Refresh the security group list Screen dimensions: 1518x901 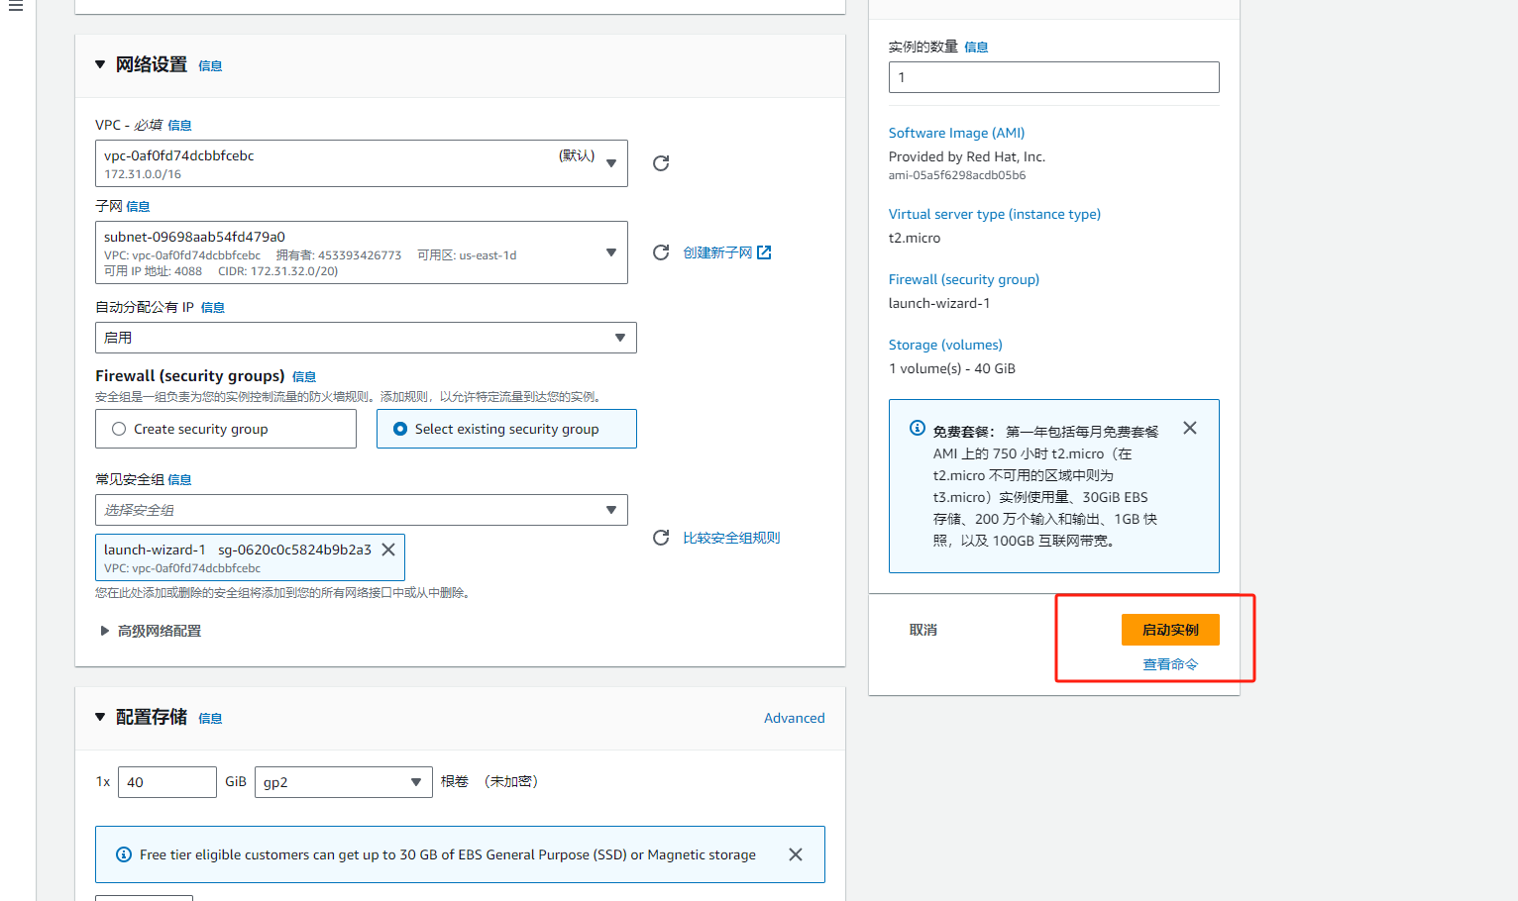pyautogui.click(x=661, y=538)
